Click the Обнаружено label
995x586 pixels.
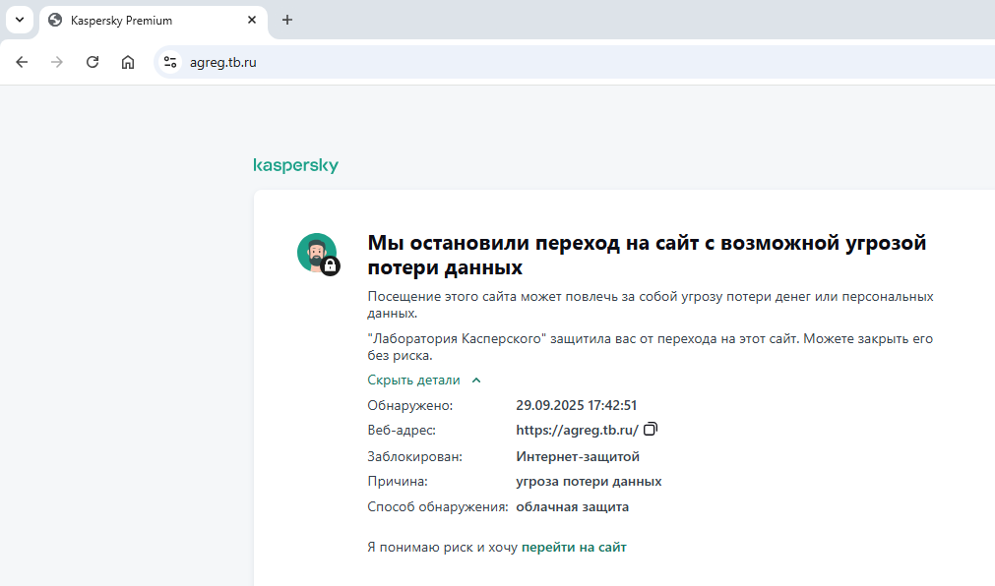tap(410, 405)
